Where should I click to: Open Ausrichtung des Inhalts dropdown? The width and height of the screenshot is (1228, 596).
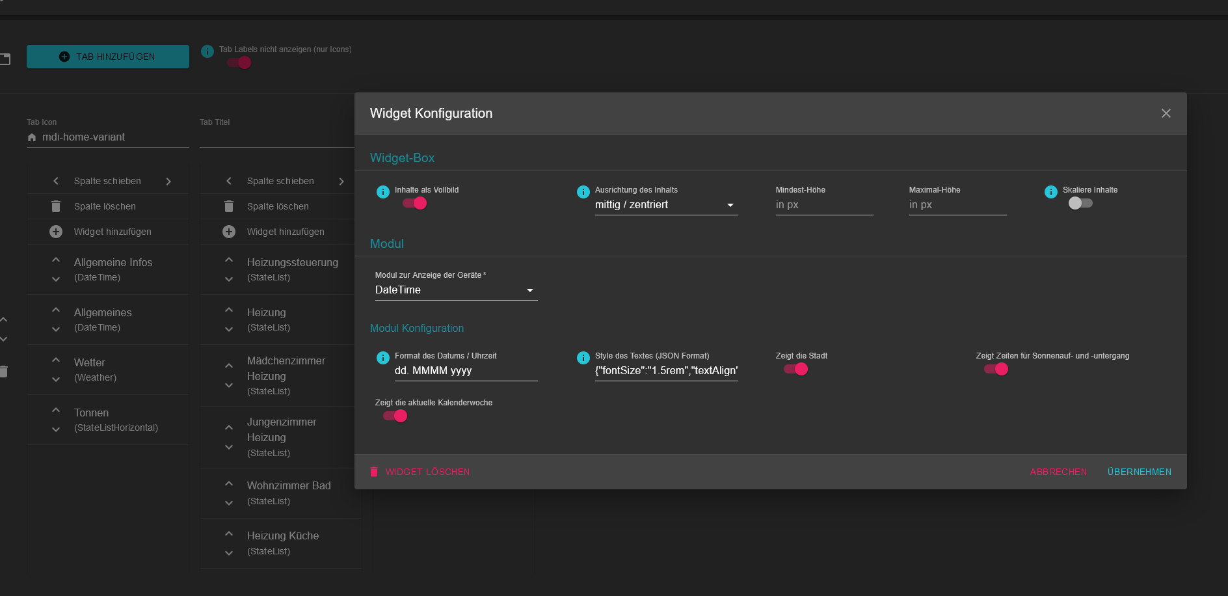pyautogui.click(x=666, y=205)
